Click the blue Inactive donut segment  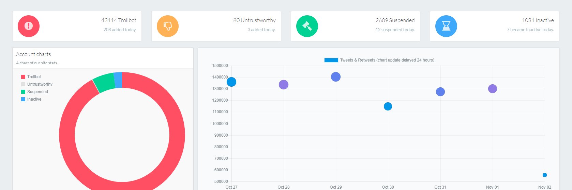pos(118,80)
